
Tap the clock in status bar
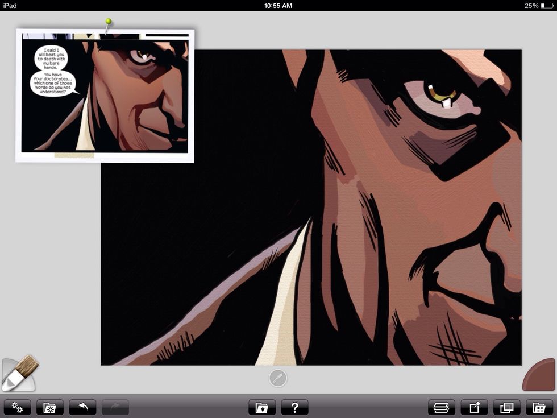278,5
